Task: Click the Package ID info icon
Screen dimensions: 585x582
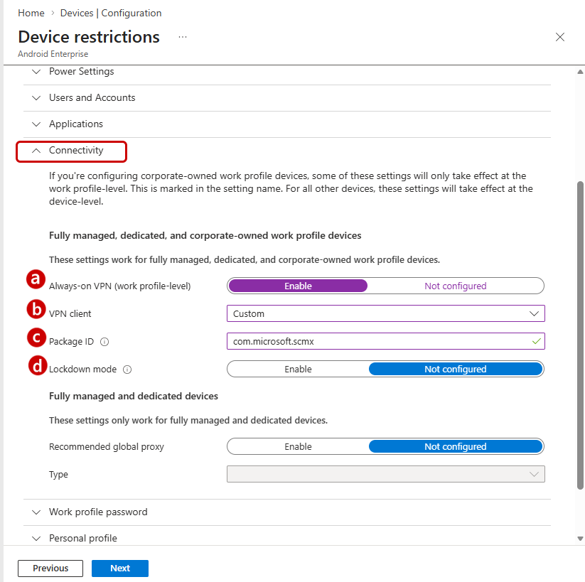Action: (x=104, y=342)
